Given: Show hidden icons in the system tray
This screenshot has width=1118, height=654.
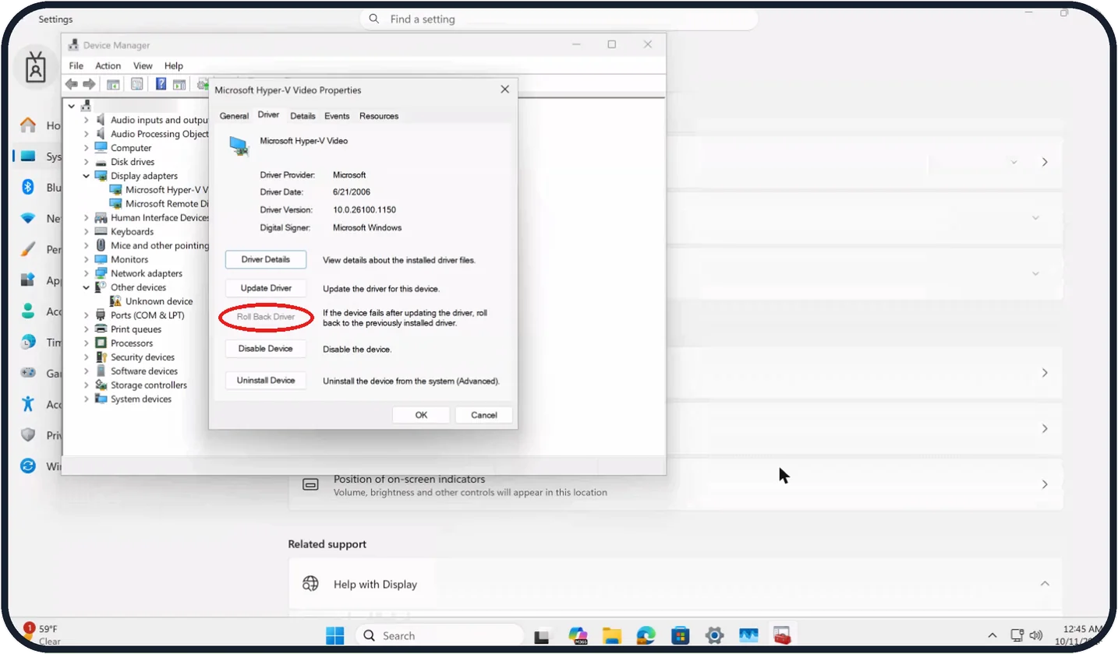Looking at the screenshot, I should pos(992,635).
